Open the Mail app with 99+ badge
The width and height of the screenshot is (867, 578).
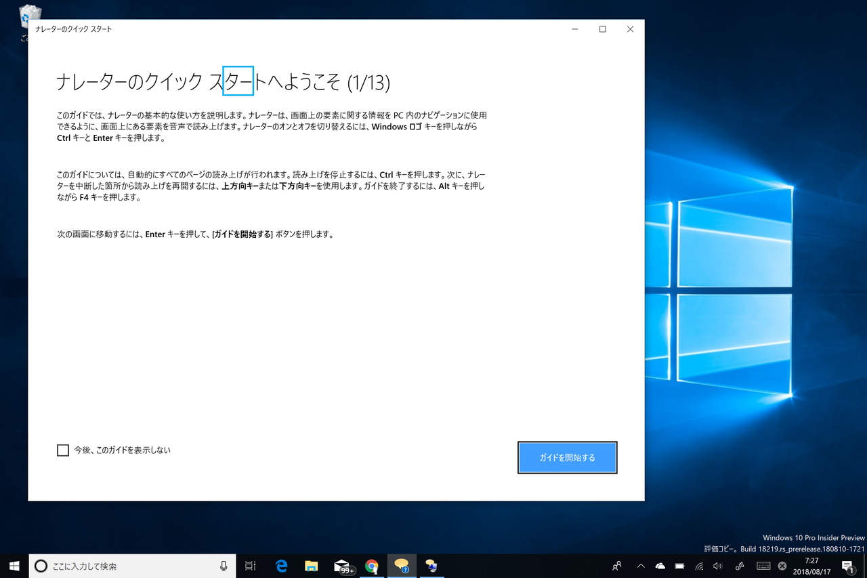341,566
